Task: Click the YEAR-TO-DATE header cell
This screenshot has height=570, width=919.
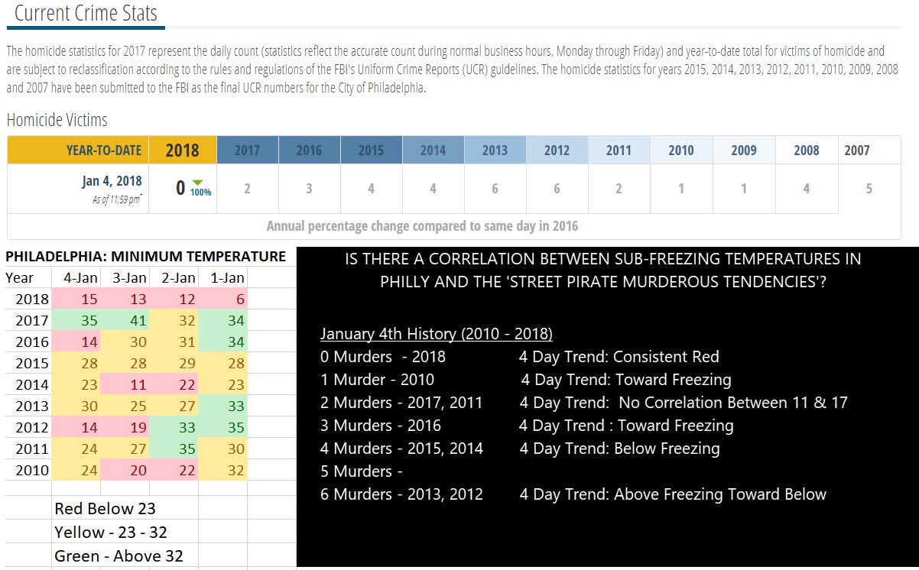Action: (x=78, y=150)
